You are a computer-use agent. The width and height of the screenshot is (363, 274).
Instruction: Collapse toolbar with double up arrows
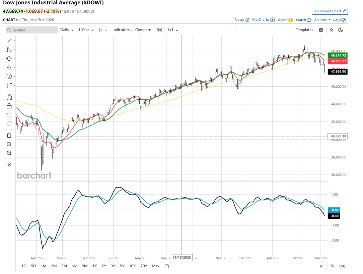click(x=332, y=30)
